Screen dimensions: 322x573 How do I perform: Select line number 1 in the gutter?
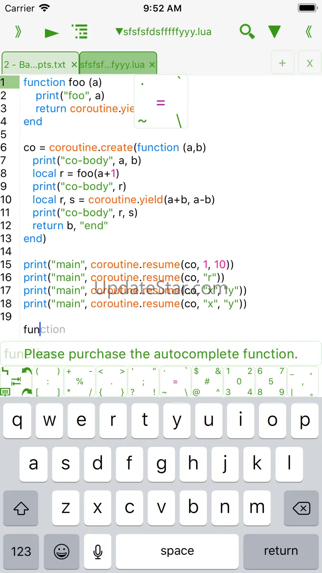pos(9,82)
